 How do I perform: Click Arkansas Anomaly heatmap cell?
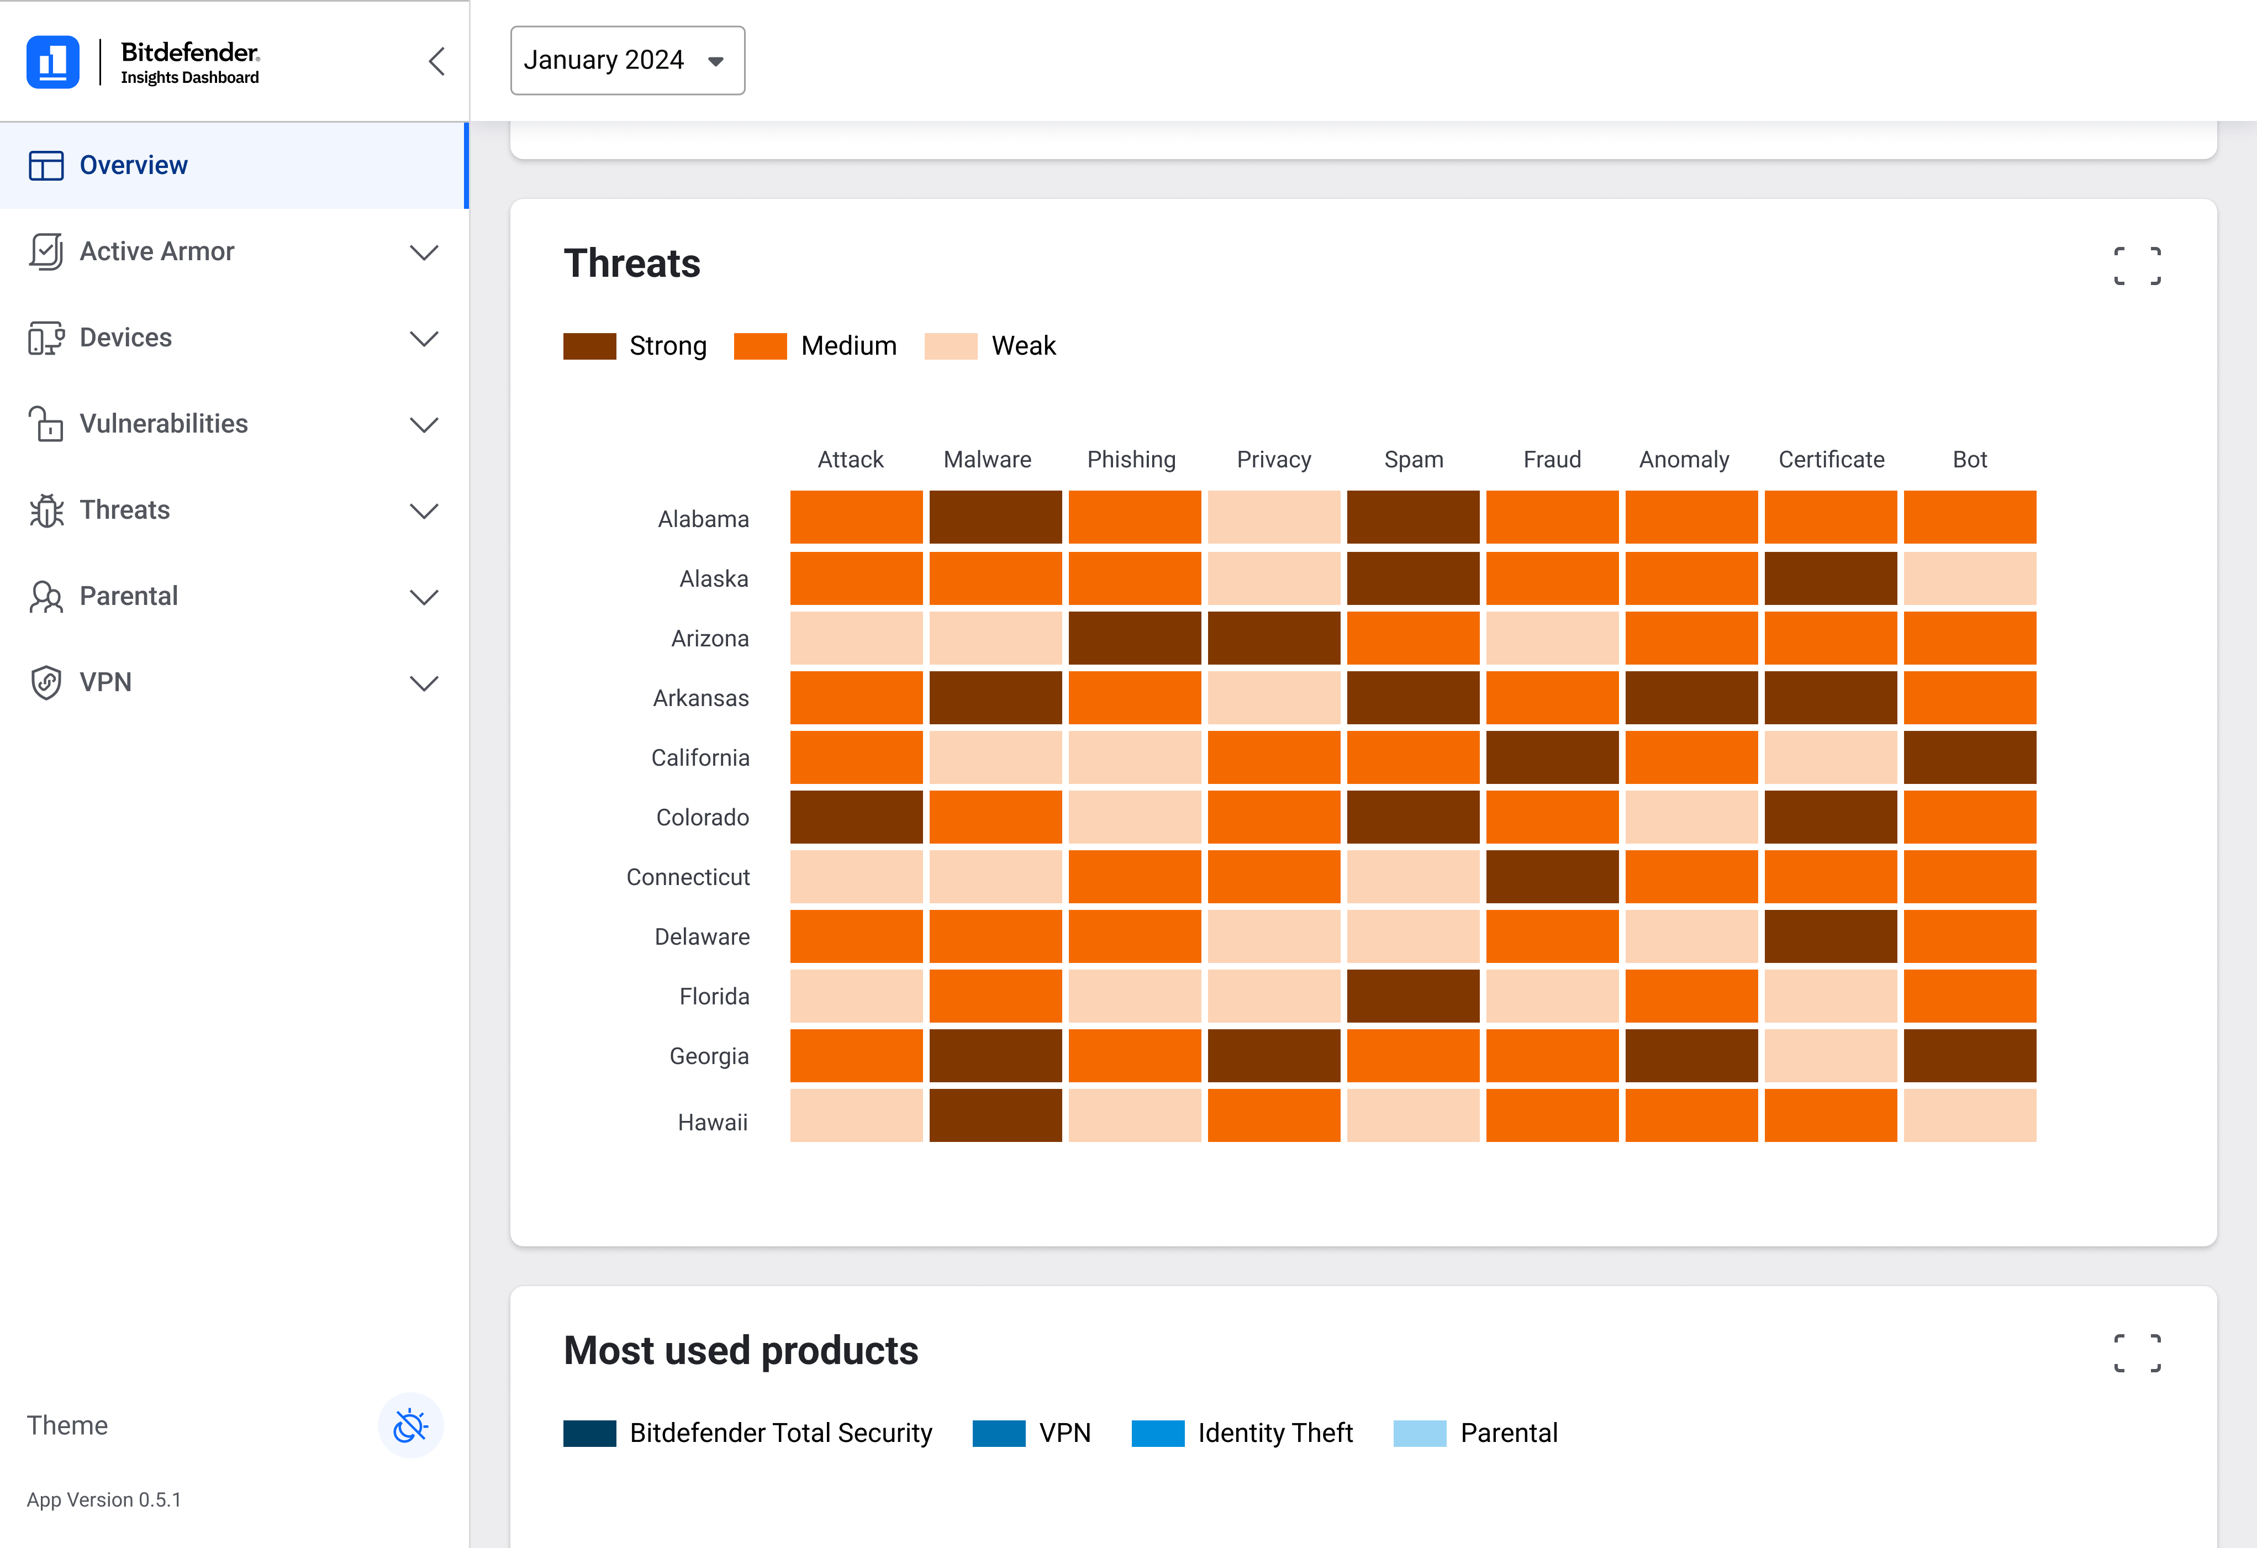click(1692, 697)
